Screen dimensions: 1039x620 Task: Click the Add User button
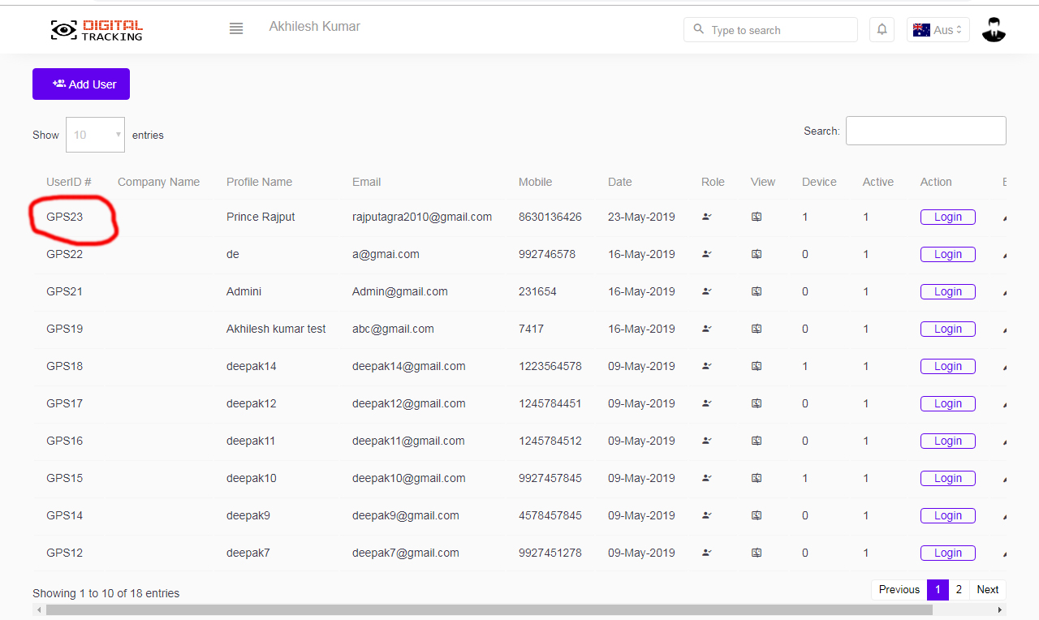(81, 84)
